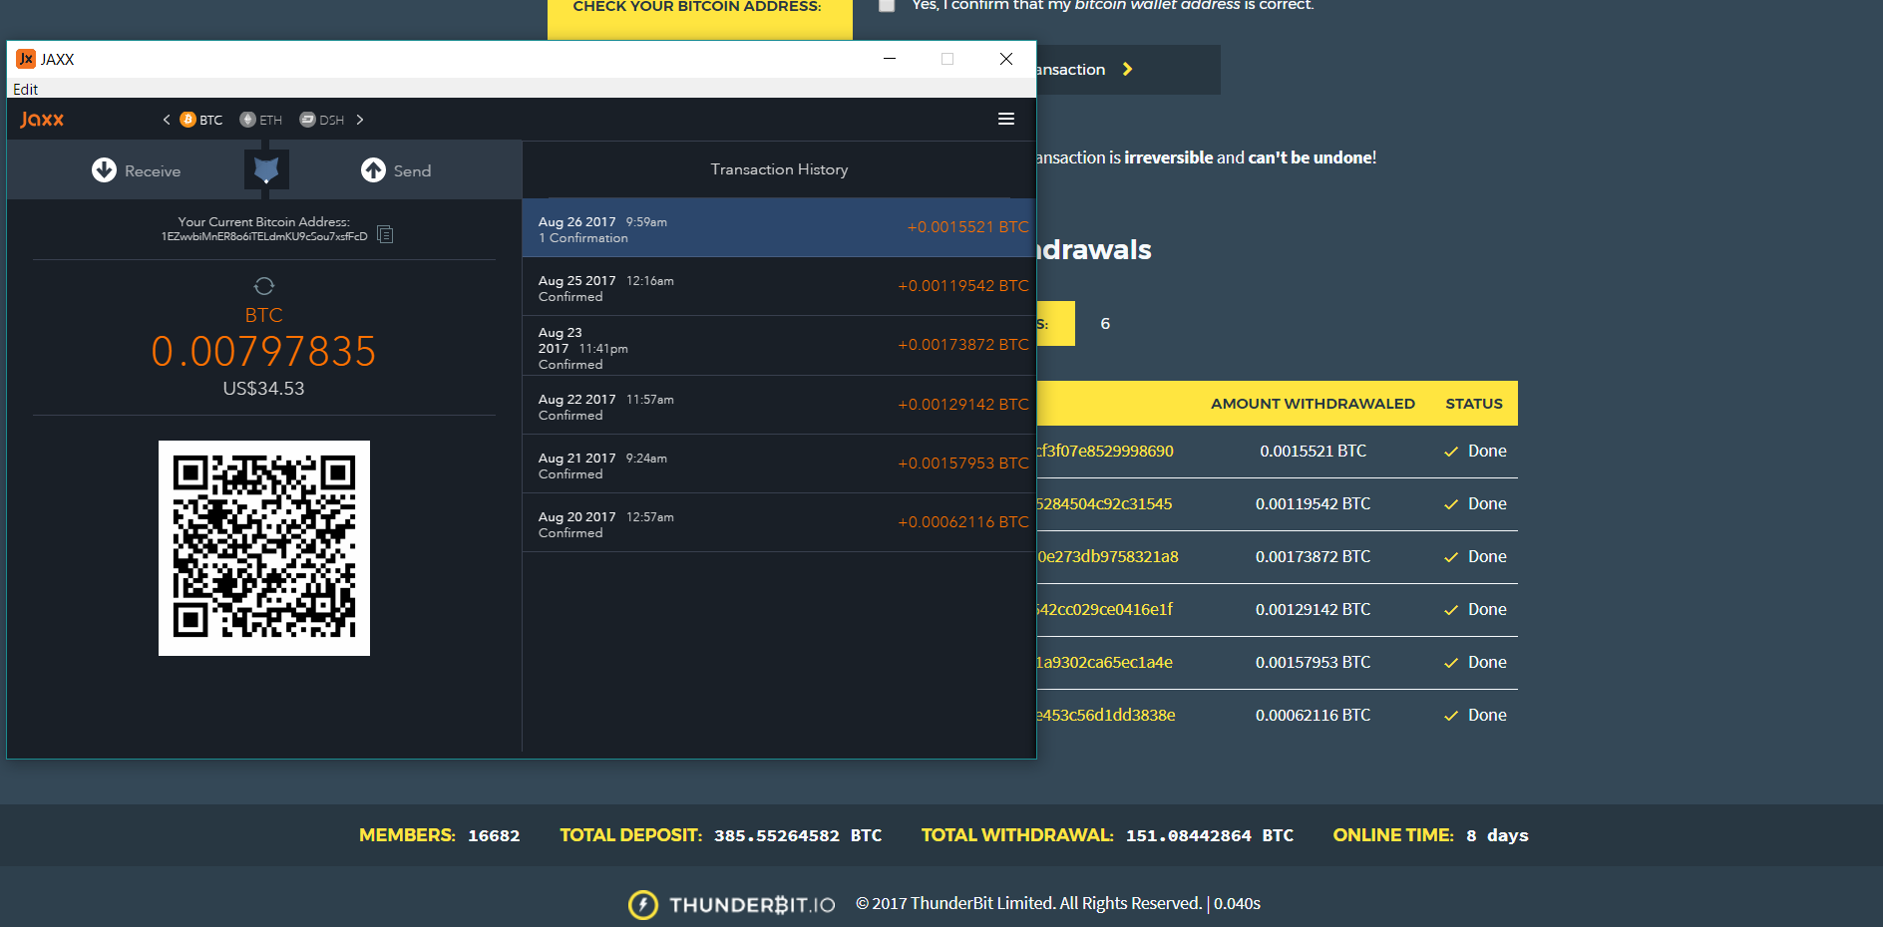Click Done status for 0.00157953 BTC row
The height and width of the screenshot is (927, 1883).
(x=1475, y=663)
